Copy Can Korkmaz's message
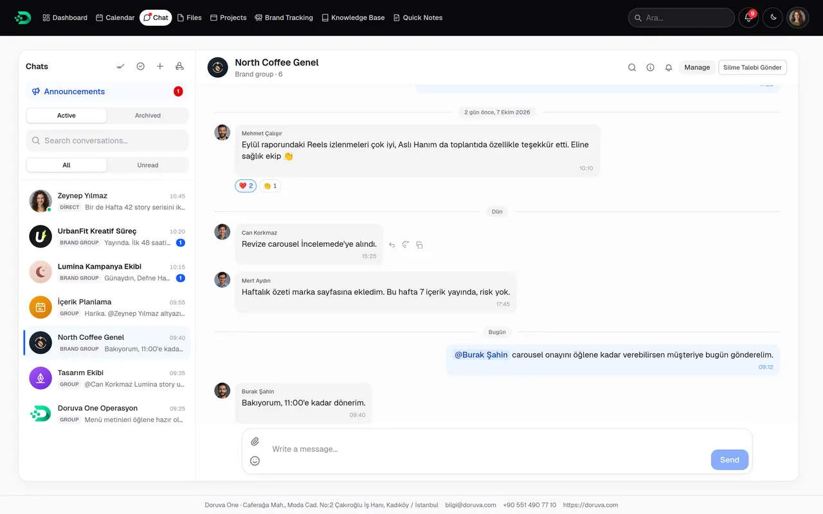823x514 pixels. click(x=419, y=245)
